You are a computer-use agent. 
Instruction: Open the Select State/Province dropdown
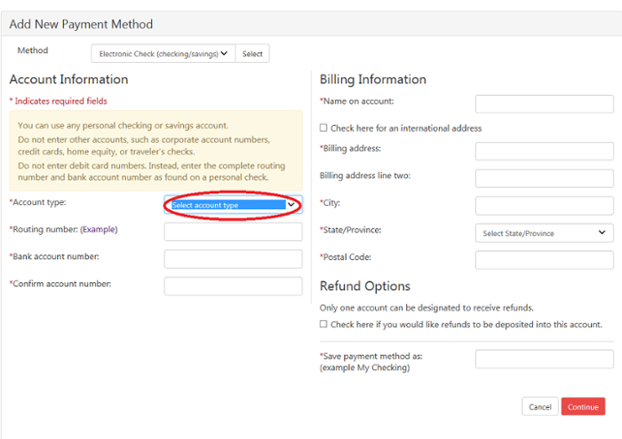544,233
